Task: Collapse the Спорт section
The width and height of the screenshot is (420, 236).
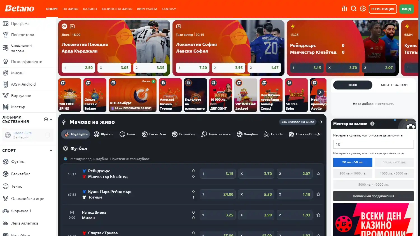Action: click(x=51, y=150)
